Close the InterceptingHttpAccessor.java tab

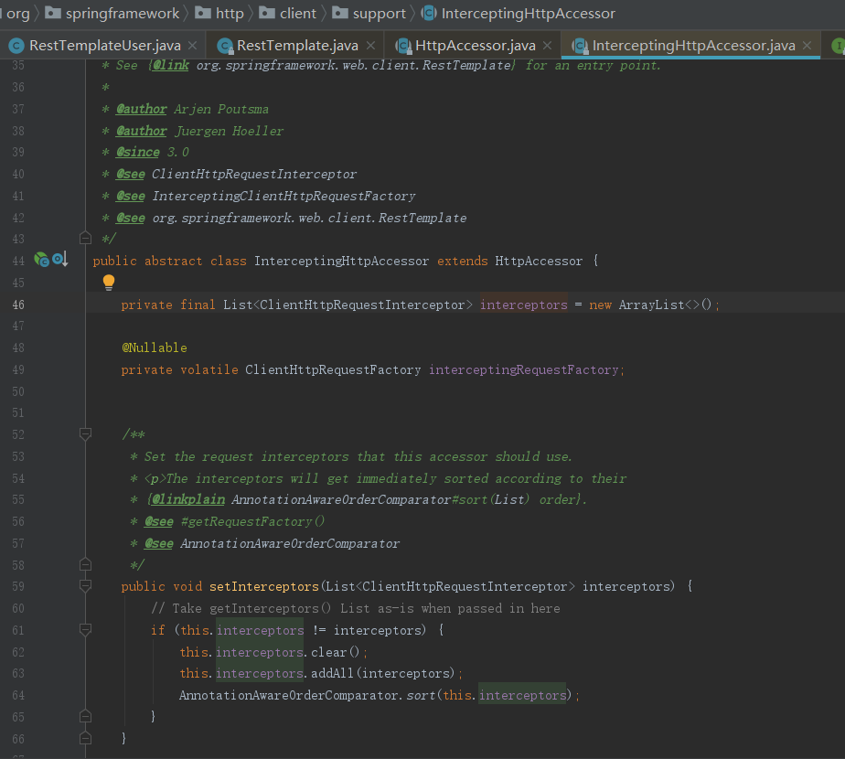(807, 46)
